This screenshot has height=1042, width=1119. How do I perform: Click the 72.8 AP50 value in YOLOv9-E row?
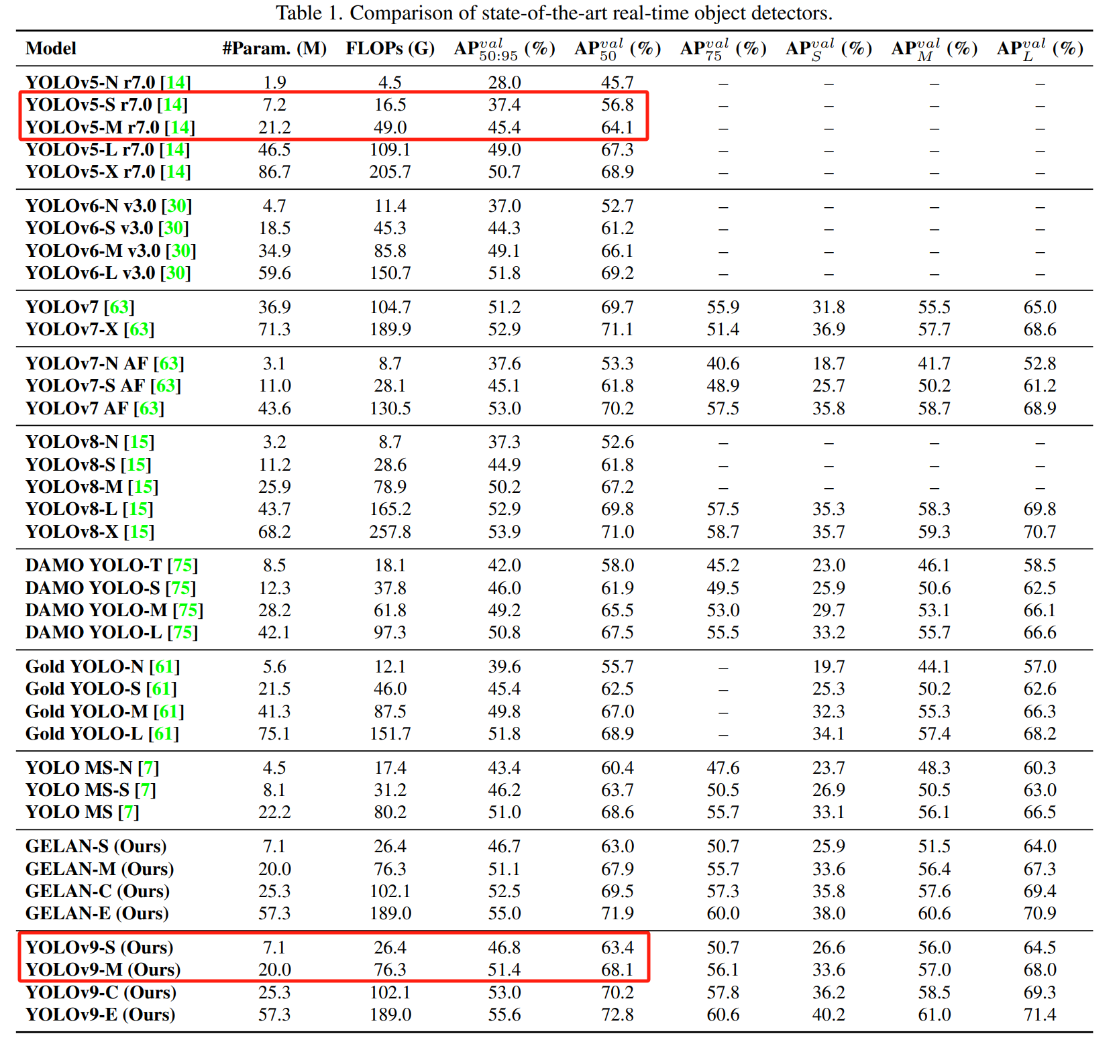(x=617, y=1014)
